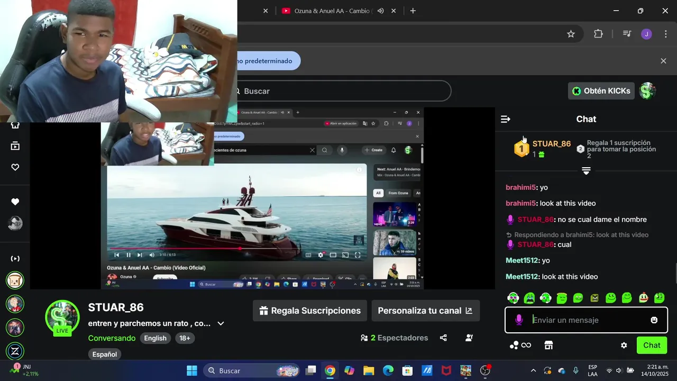The width and height of the screenshot is (677, 381).
Task: Open Chrome media controls icon
Action: [627, 34]
